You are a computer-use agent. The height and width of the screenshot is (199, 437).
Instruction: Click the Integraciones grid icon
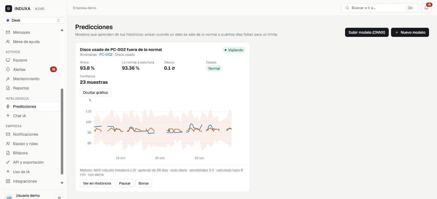(x=8, y=181)
